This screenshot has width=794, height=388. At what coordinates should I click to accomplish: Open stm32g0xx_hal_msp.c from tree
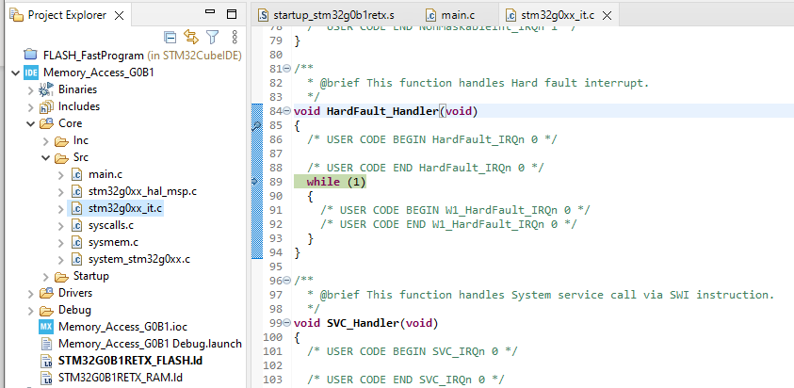coord(142,191)
